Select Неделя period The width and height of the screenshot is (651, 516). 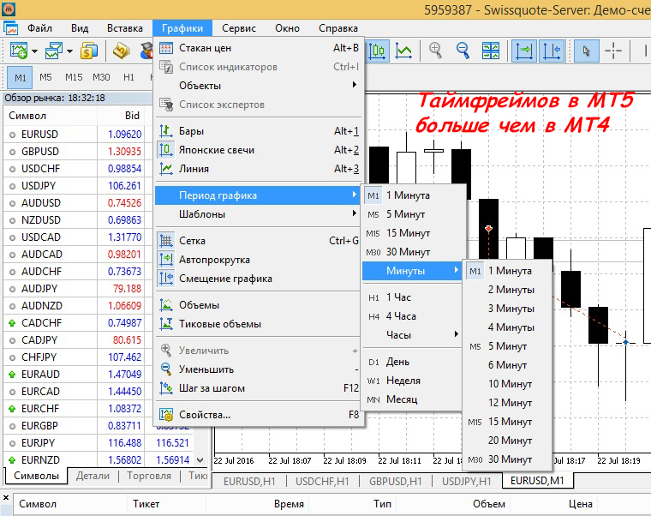click(x=413, y=381)
